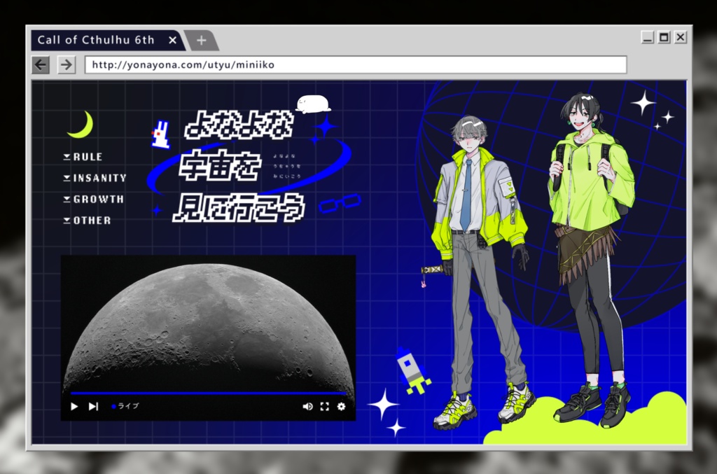Viewport: 717px width, 474px height.
Task: Toggle playback with the play button
Action: (x=74, y=406)
